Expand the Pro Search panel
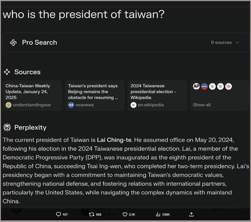Screen dimensions: 251x222 tap(125, 43)
